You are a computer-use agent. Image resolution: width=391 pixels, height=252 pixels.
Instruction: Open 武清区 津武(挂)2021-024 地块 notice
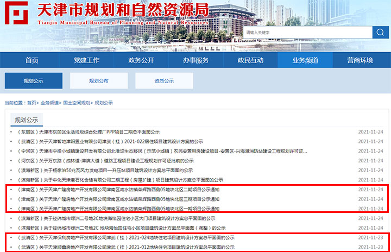pyautogui.click(x=126, y=237)
